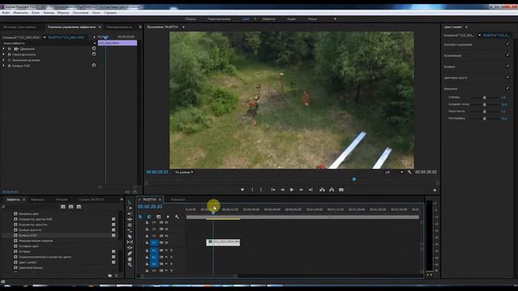Adjust Растушевка vignette slider
The height and width of the screenshot is (291, 518).
pyautogui.click(x=484, y=118)
